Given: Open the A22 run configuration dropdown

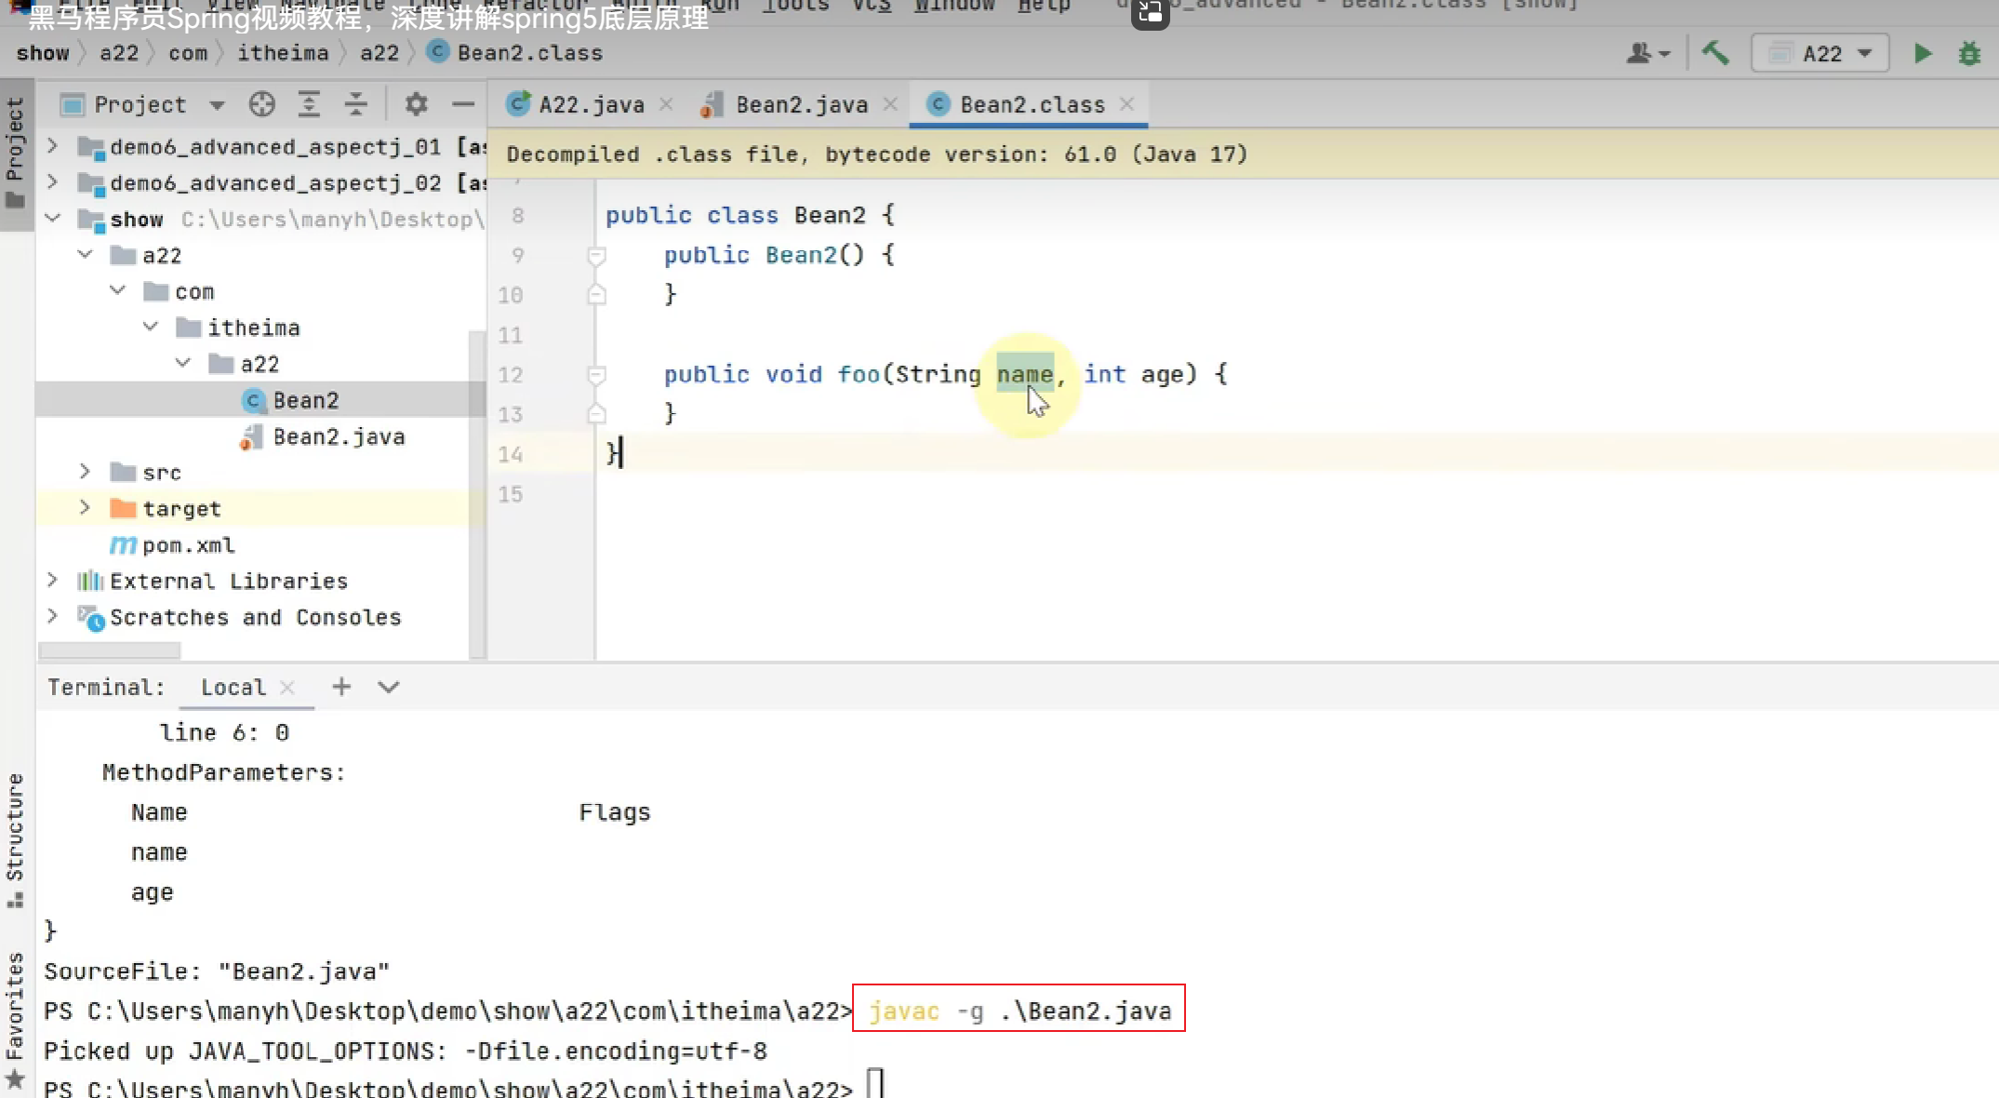Looking at the screenshot, I should tap(1819, 53).
